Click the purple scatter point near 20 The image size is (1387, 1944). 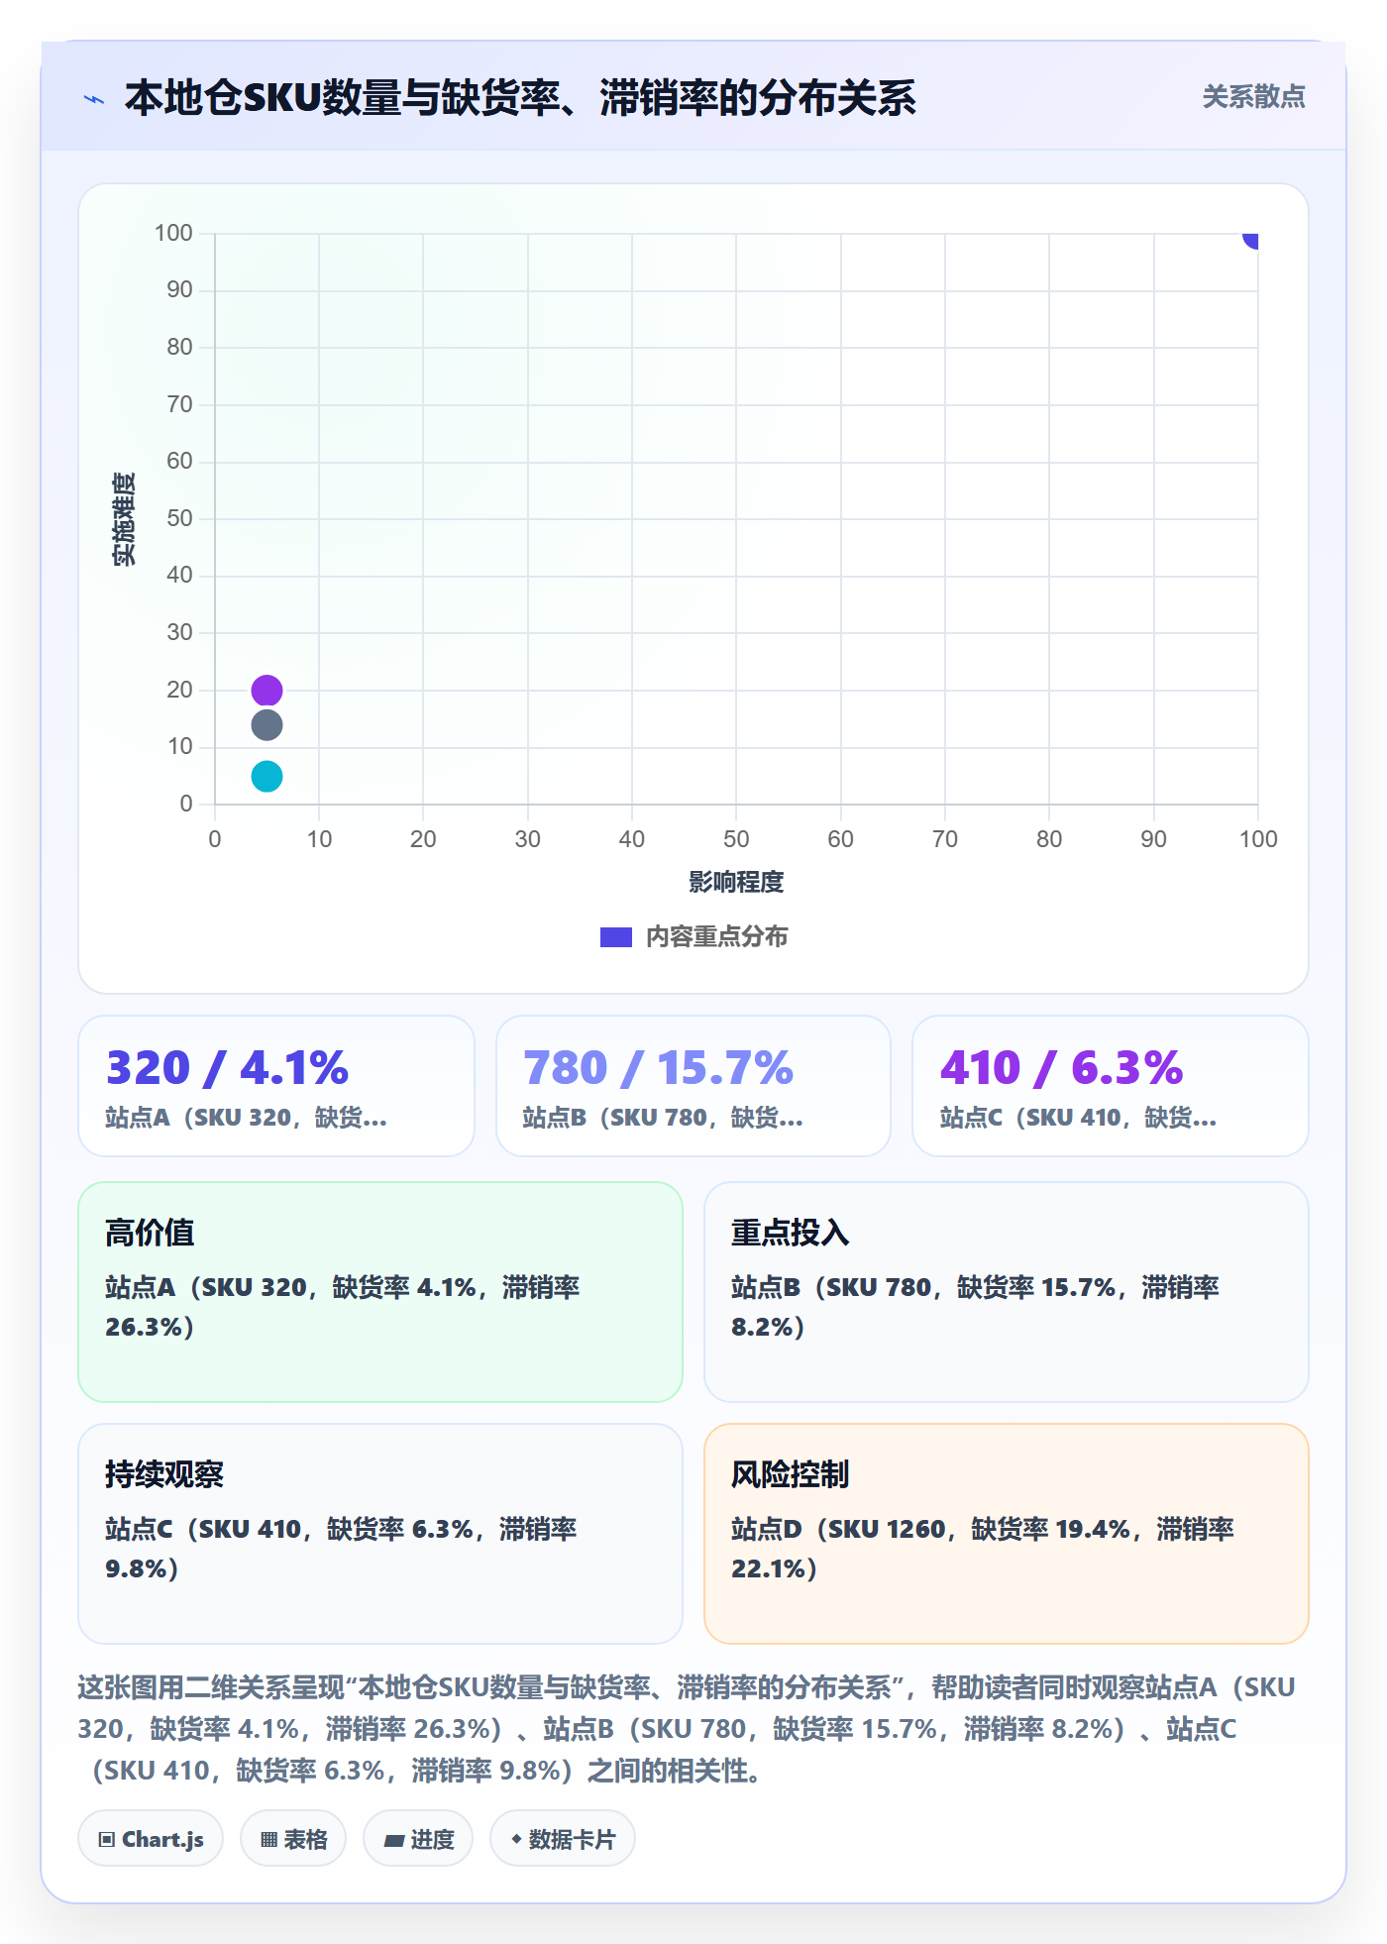tap(267, 690)
